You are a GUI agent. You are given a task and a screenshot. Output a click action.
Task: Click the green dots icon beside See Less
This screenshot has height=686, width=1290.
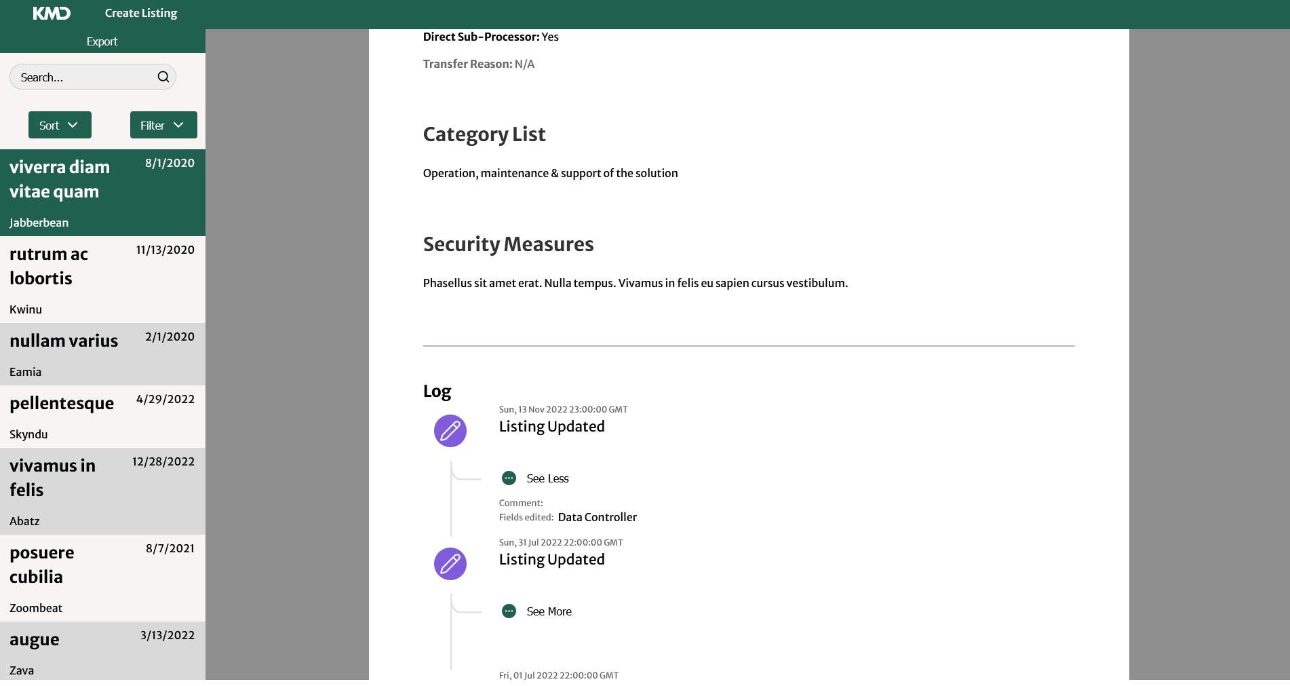(x=509, y=478)
